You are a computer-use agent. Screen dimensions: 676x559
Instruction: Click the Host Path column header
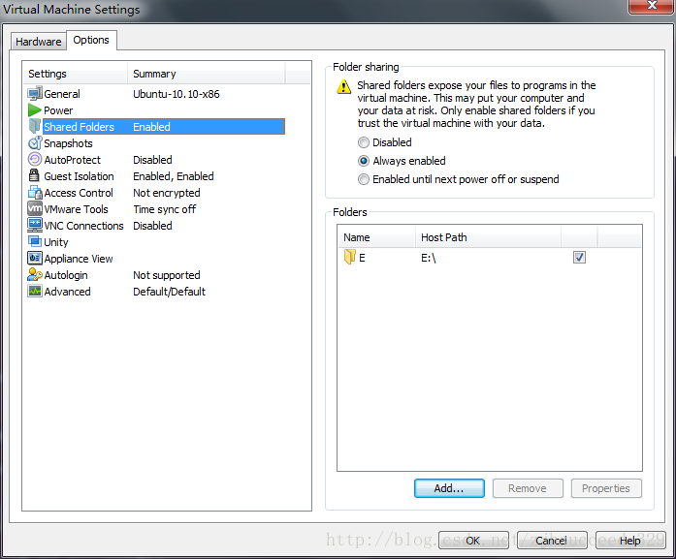[489, 237]
